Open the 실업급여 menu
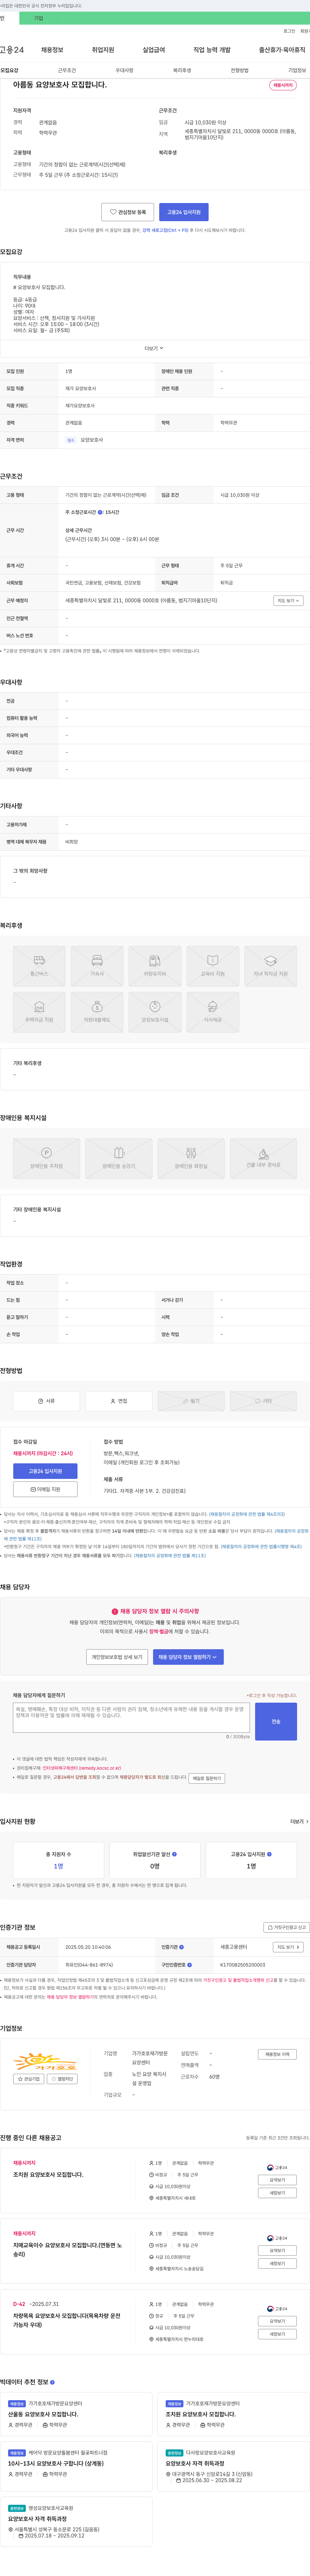The height and width of the screenshot is (2576, 310). [153, 50]
